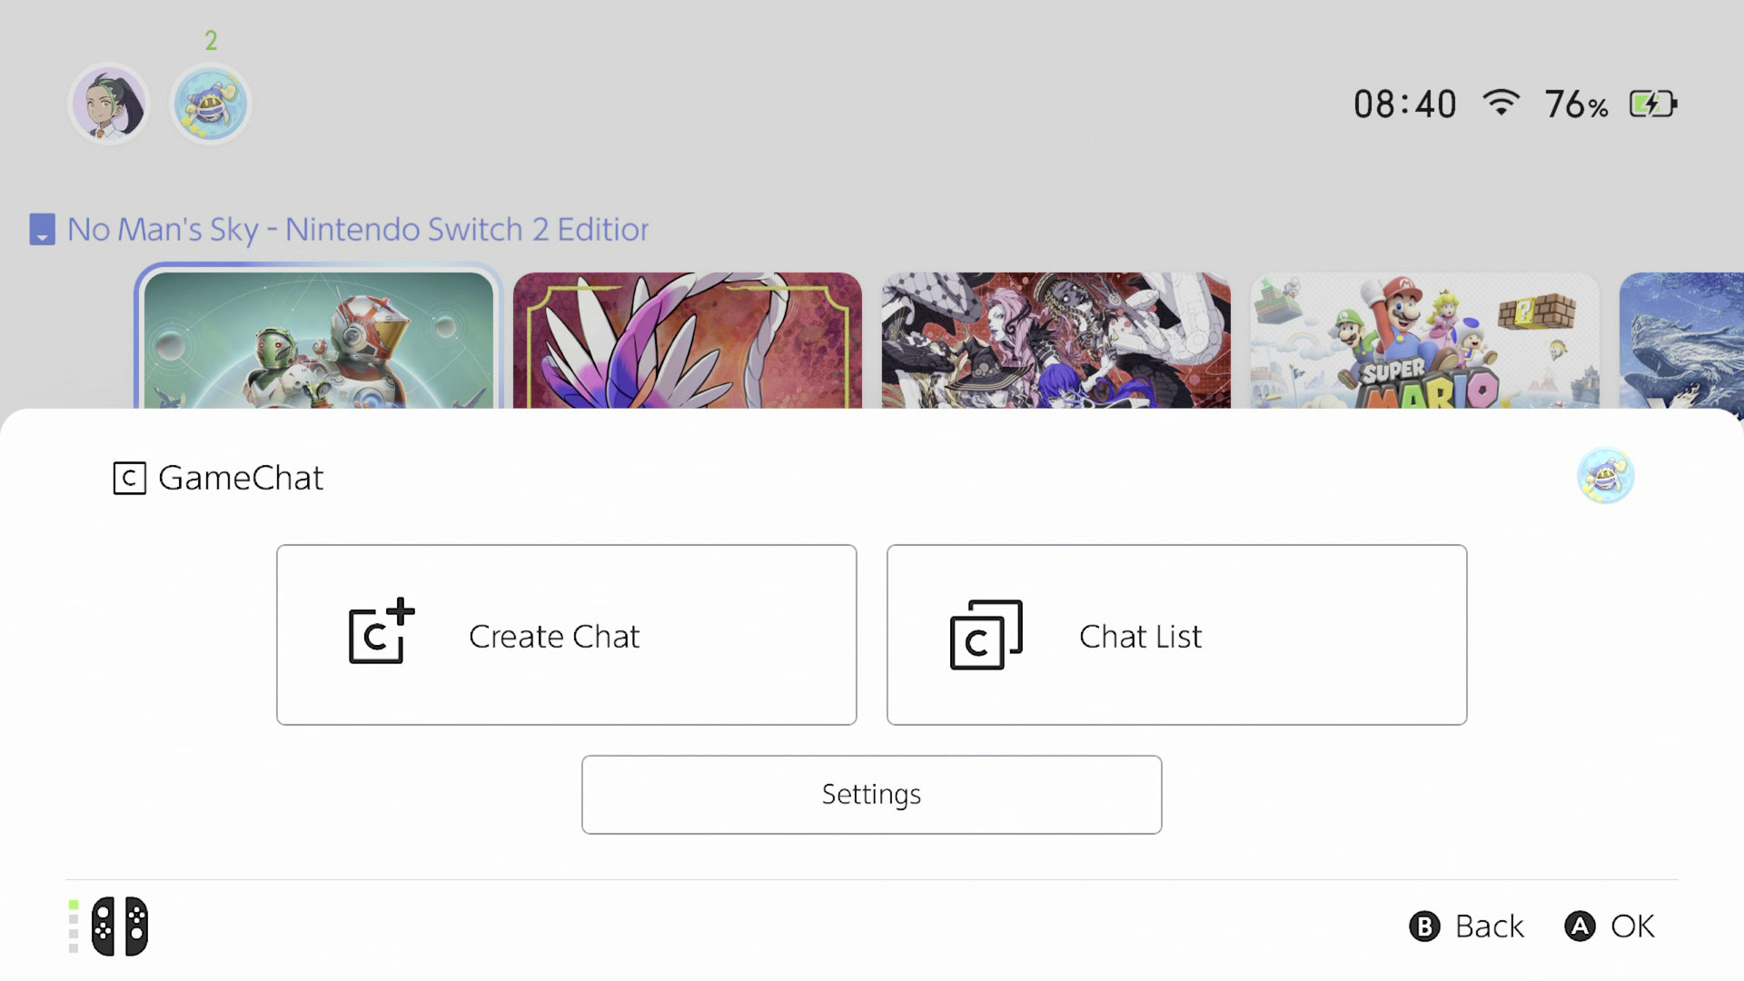Select the Super Mario 3D World tile
The width and height of the screenshot is (1744, 981).
[1424, 340]
